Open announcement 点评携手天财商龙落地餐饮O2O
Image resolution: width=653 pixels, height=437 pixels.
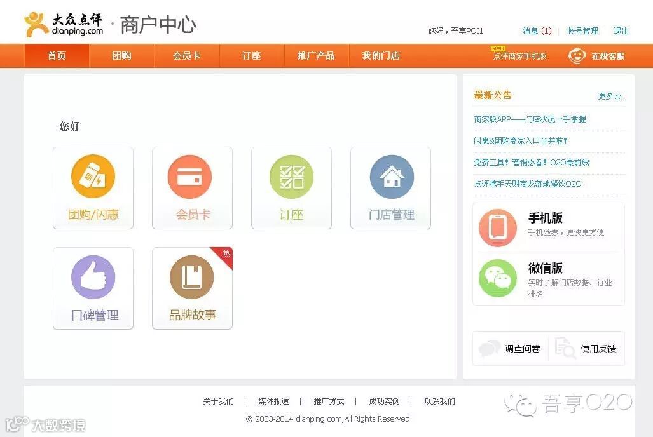coord(528,184)
